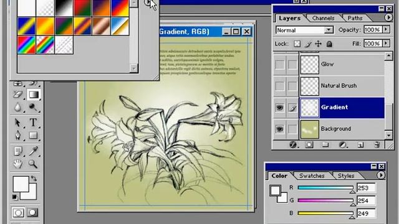Switch to Standard editing mode

[x=18, y=213]
